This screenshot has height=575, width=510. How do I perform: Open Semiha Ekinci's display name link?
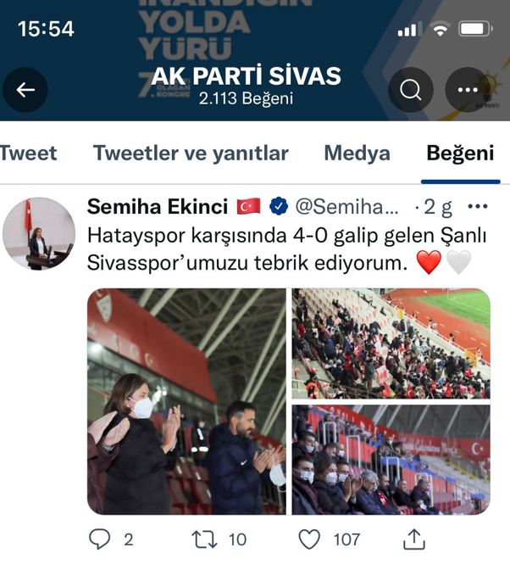pyautogui.click(x=158, y=206)
